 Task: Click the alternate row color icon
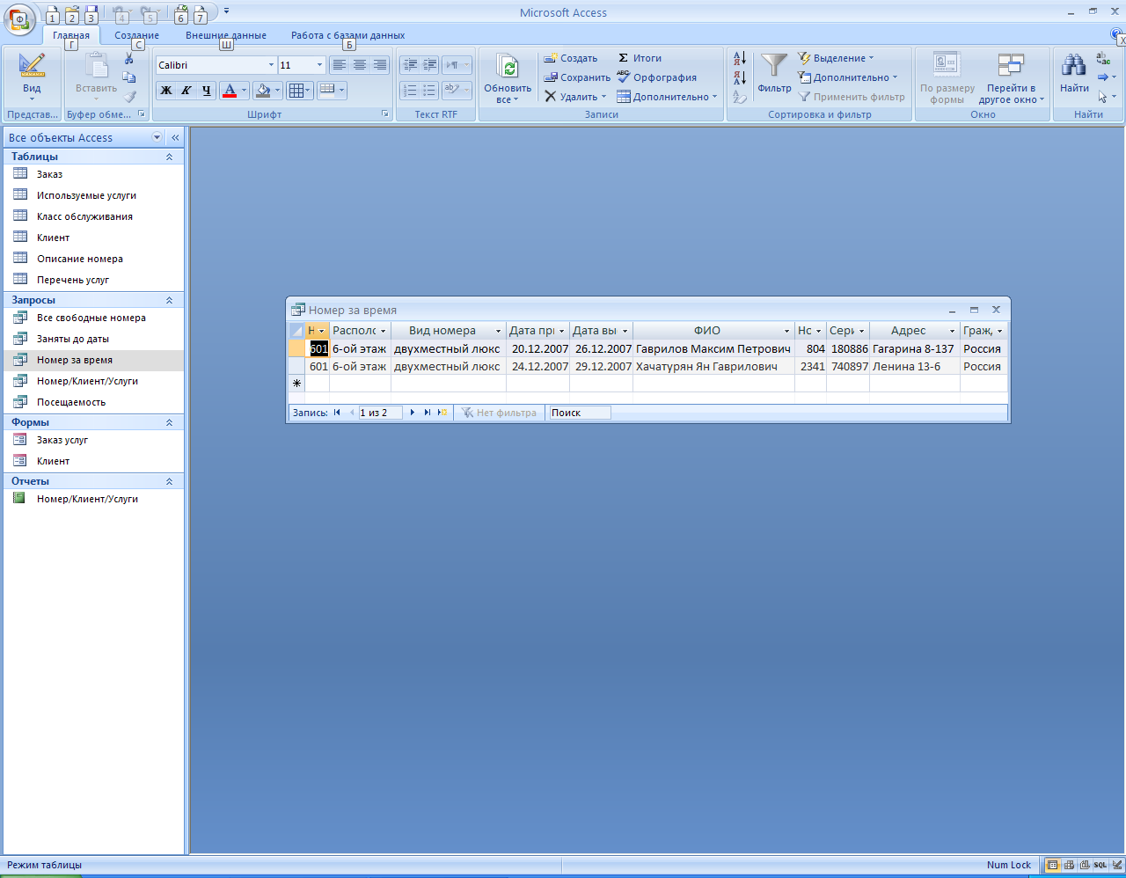327,91
